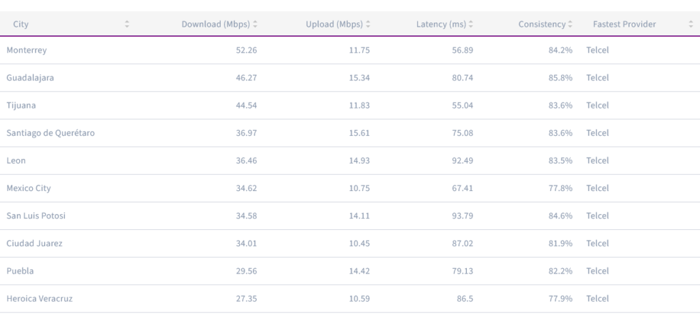Click sort arrows next to Download (Mbps)
700x324 pixels.
[255, 25]
